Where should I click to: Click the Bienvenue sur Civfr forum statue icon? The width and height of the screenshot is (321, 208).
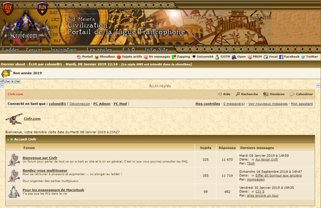coord(14,159)
